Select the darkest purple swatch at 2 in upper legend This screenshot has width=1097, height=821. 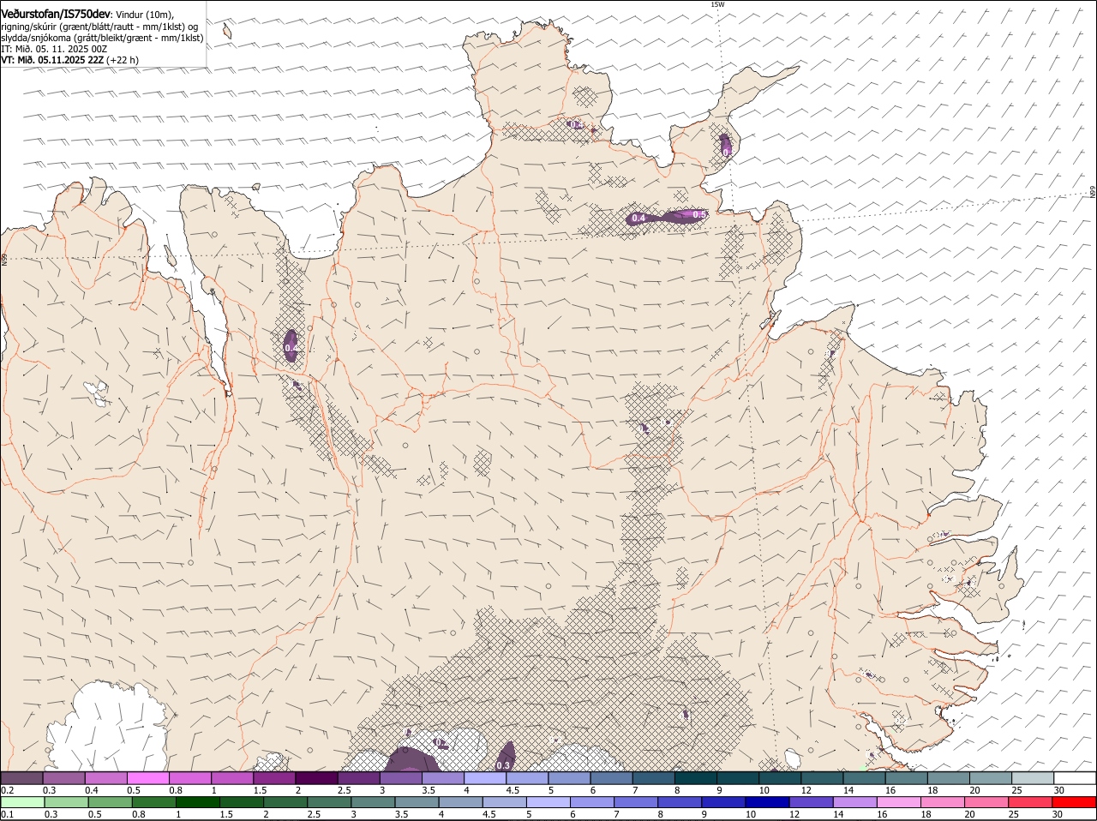[x=316, y=778]
